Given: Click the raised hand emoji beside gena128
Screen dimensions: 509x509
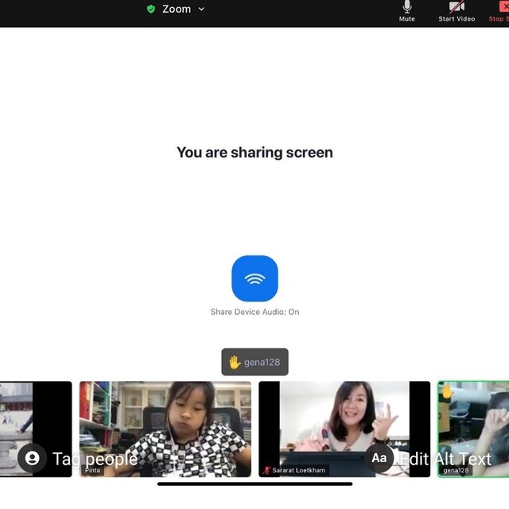Looking at the screenshot, I should tap(235, 362).
